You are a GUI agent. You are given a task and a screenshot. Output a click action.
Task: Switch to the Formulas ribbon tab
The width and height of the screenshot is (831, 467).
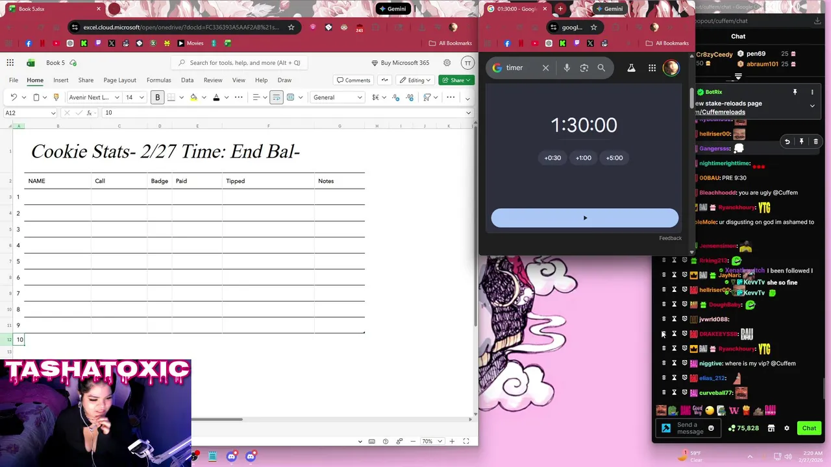159,80
